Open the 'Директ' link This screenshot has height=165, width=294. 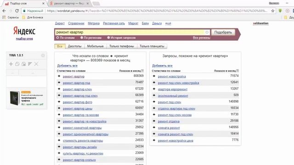point(60,23)
